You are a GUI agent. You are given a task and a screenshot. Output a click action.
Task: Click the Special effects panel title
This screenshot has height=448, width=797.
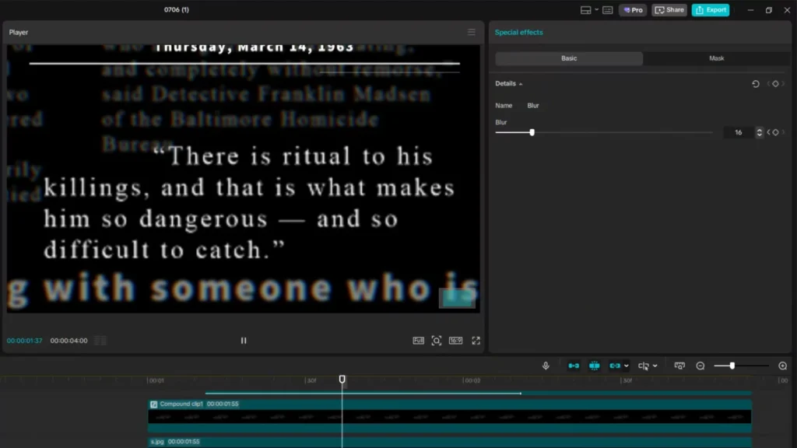pyautogui.click(x=518, y=32)
